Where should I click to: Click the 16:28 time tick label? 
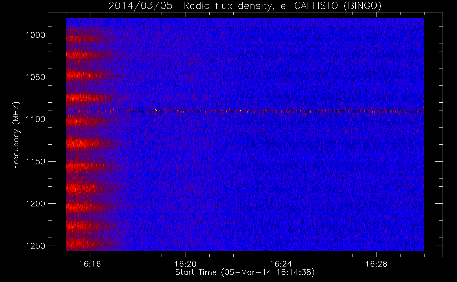pos(377,264)
